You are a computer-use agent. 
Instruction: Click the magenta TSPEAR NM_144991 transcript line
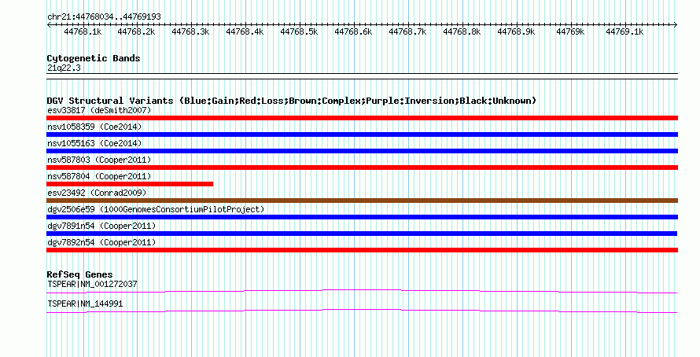point(362,311)
